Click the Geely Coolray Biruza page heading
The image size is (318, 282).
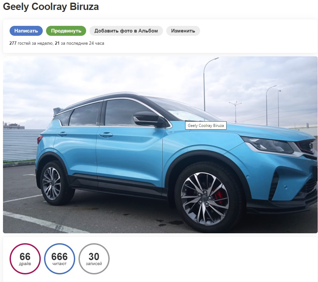(x=51, y=7)
